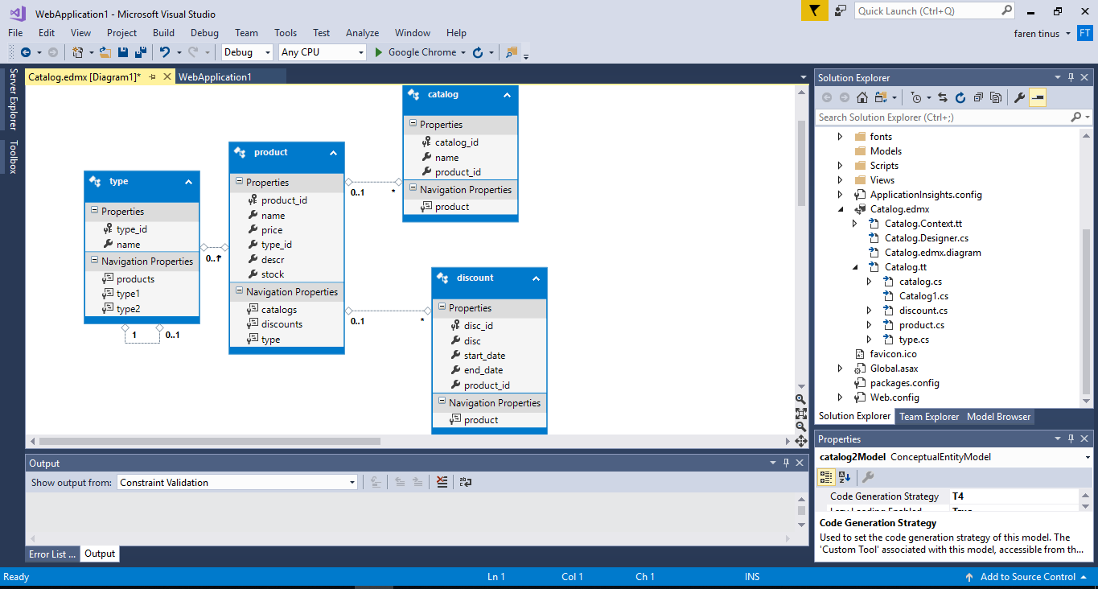Expand the Catalog.Context.tt tree node
This screenshot has height=589, width=1098.
click(x=854, y=223)
